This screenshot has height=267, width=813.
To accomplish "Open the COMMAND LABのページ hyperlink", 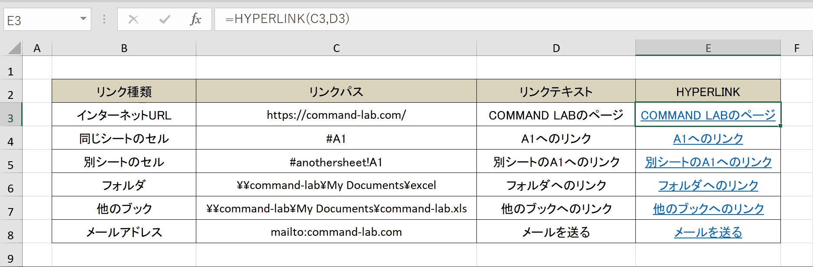I will [x=708, y=115].
